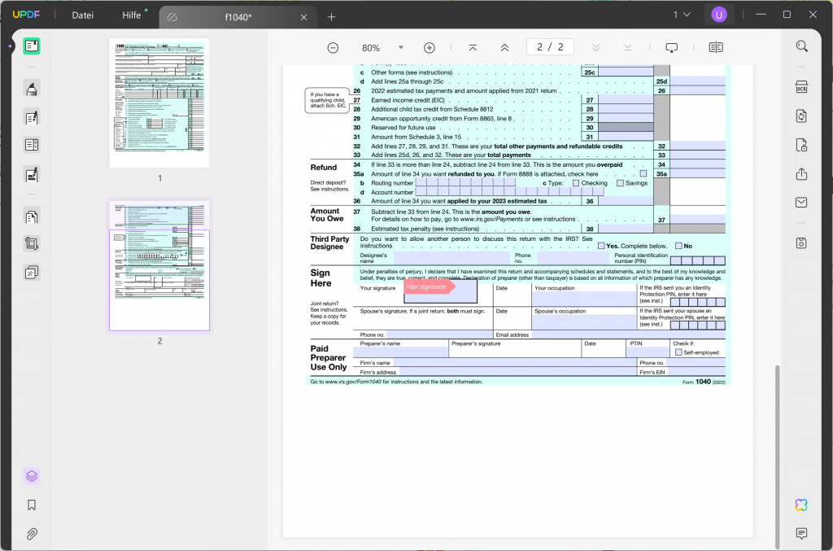Open the Edit PDF tool

(33, 117)
